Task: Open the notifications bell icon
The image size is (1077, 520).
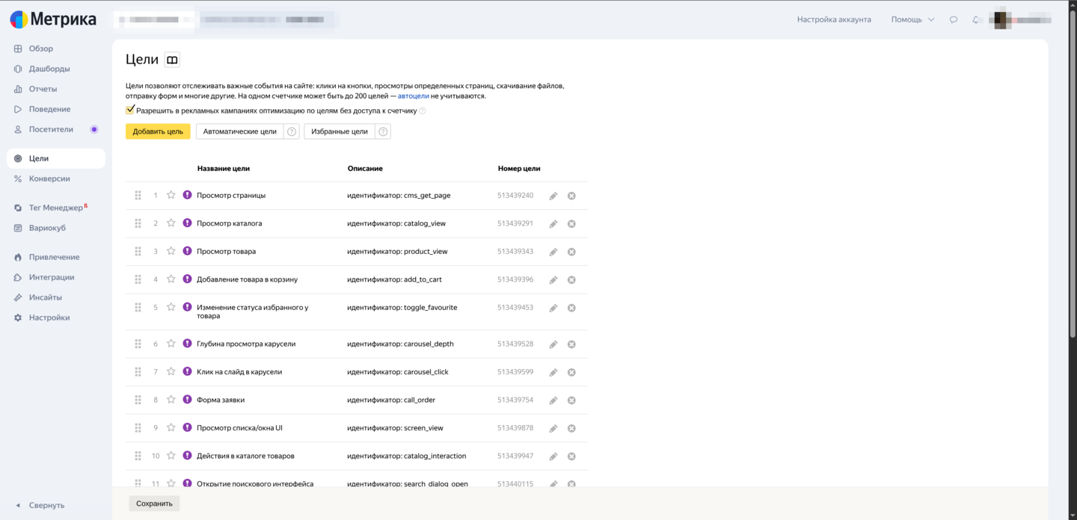Action: click(975, 19)
